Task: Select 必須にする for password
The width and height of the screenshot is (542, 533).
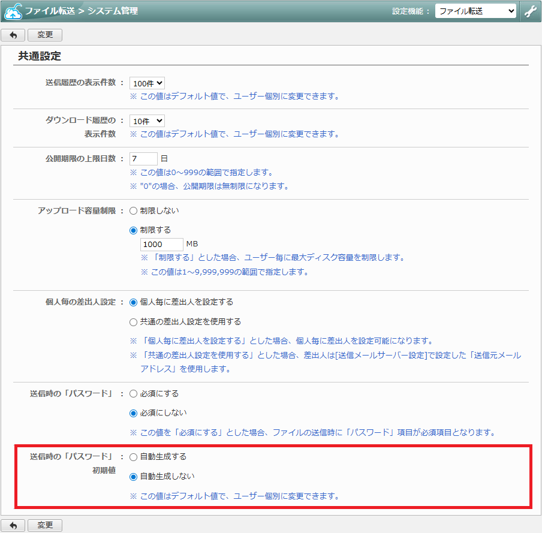Action: tap(134, 394)
